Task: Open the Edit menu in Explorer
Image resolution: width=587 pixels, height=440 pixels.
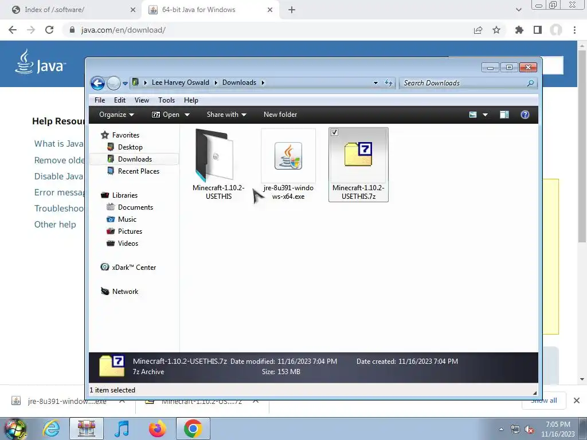Action: [120, 100]
